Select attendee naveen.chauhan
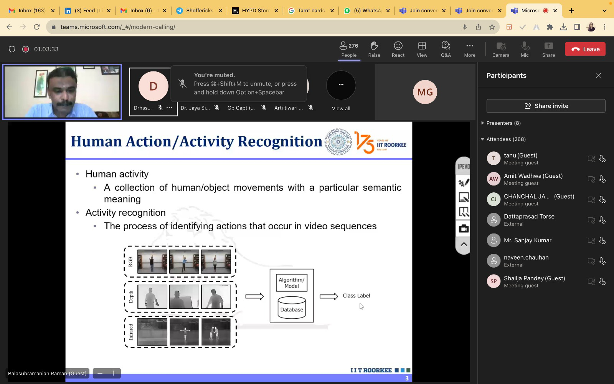Screen dimensions: 614x384 coord(546,261)
